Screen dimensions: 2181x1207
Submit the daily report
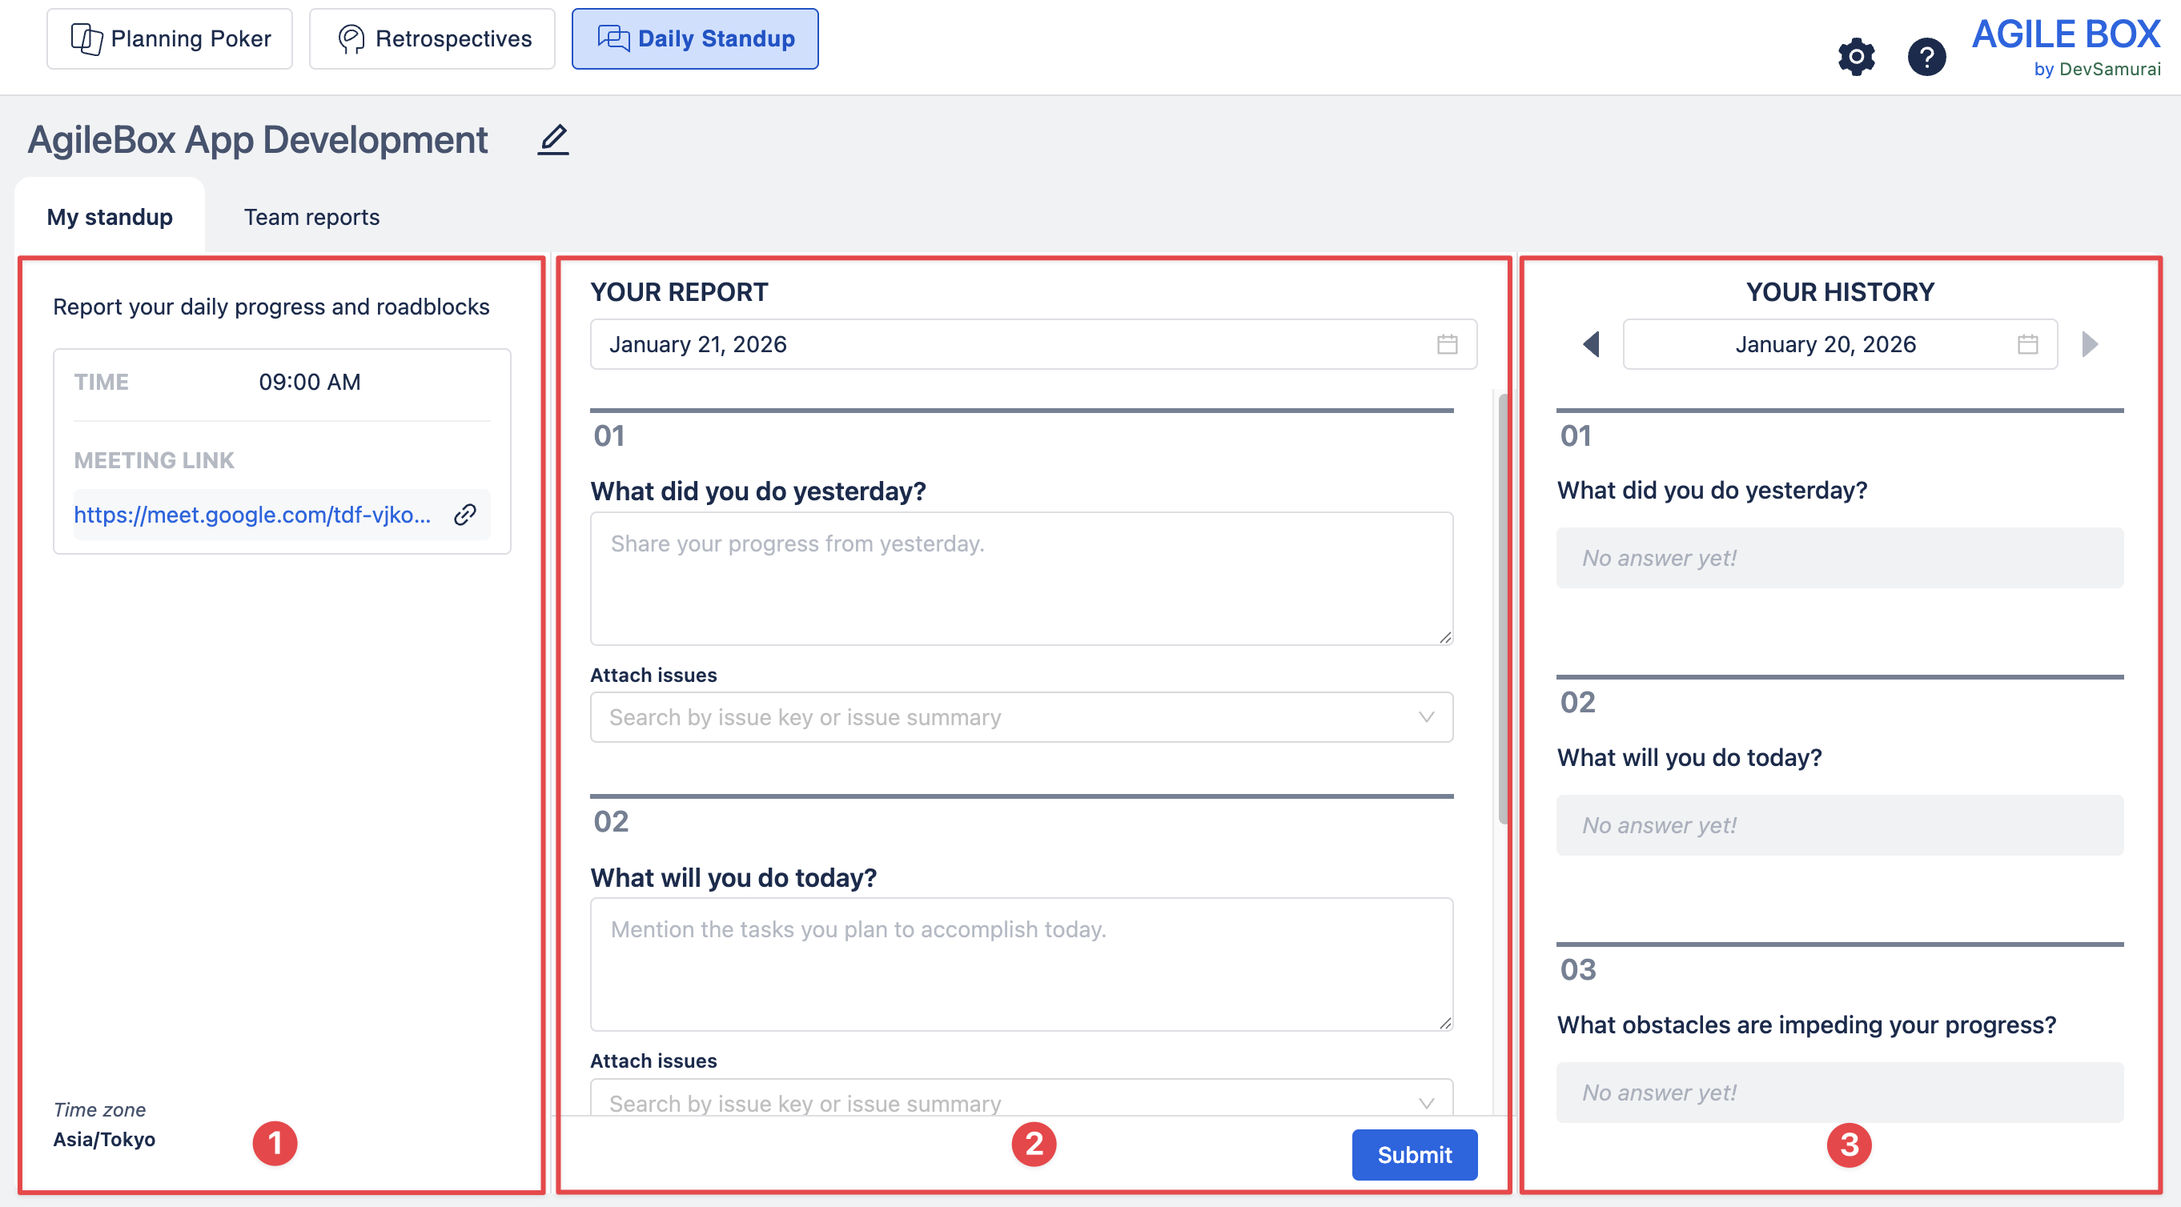tap(1414, 1154)
